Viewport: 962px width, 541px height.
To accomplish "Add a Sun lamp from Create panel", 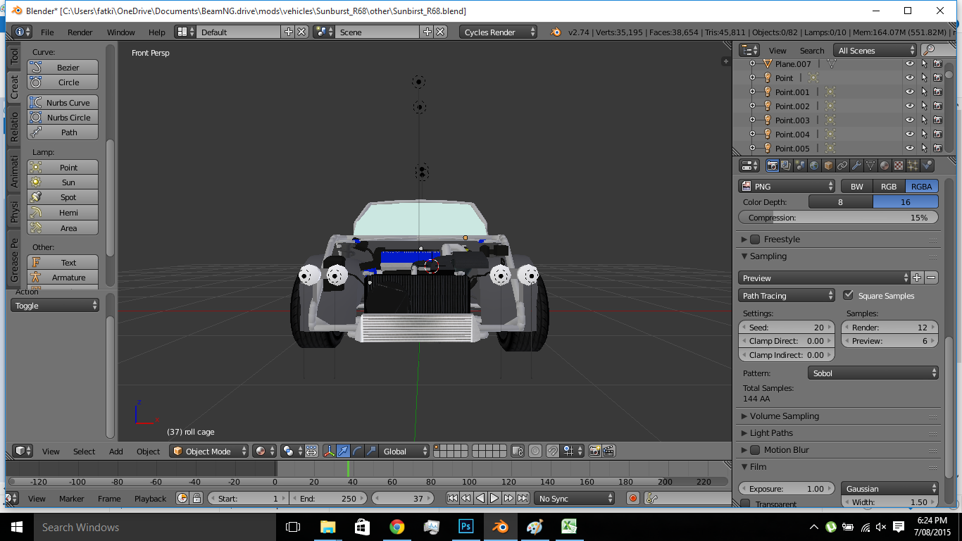I will click(63, 182).
